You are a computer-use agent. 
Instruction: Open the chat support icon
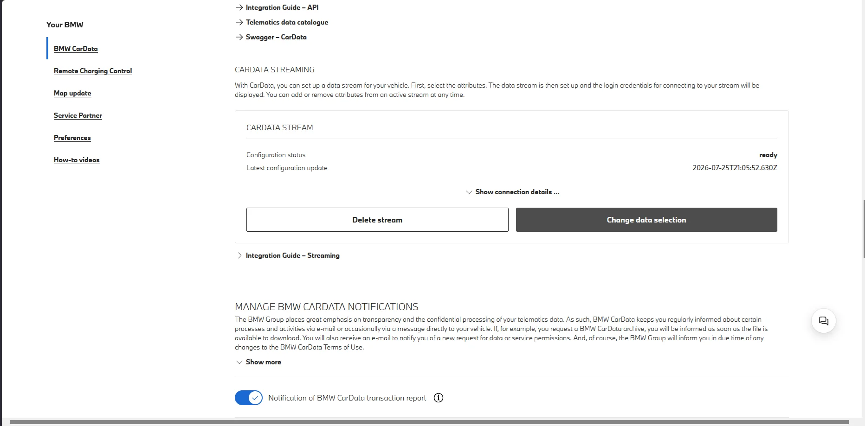click(823, 321)
